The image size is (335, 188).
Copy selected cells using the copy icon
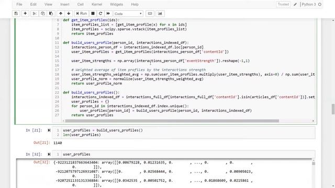point(43,14)
